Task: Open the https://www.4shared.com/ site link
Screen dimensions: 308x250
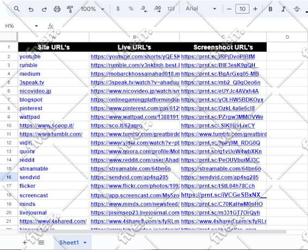Action: 53,221
